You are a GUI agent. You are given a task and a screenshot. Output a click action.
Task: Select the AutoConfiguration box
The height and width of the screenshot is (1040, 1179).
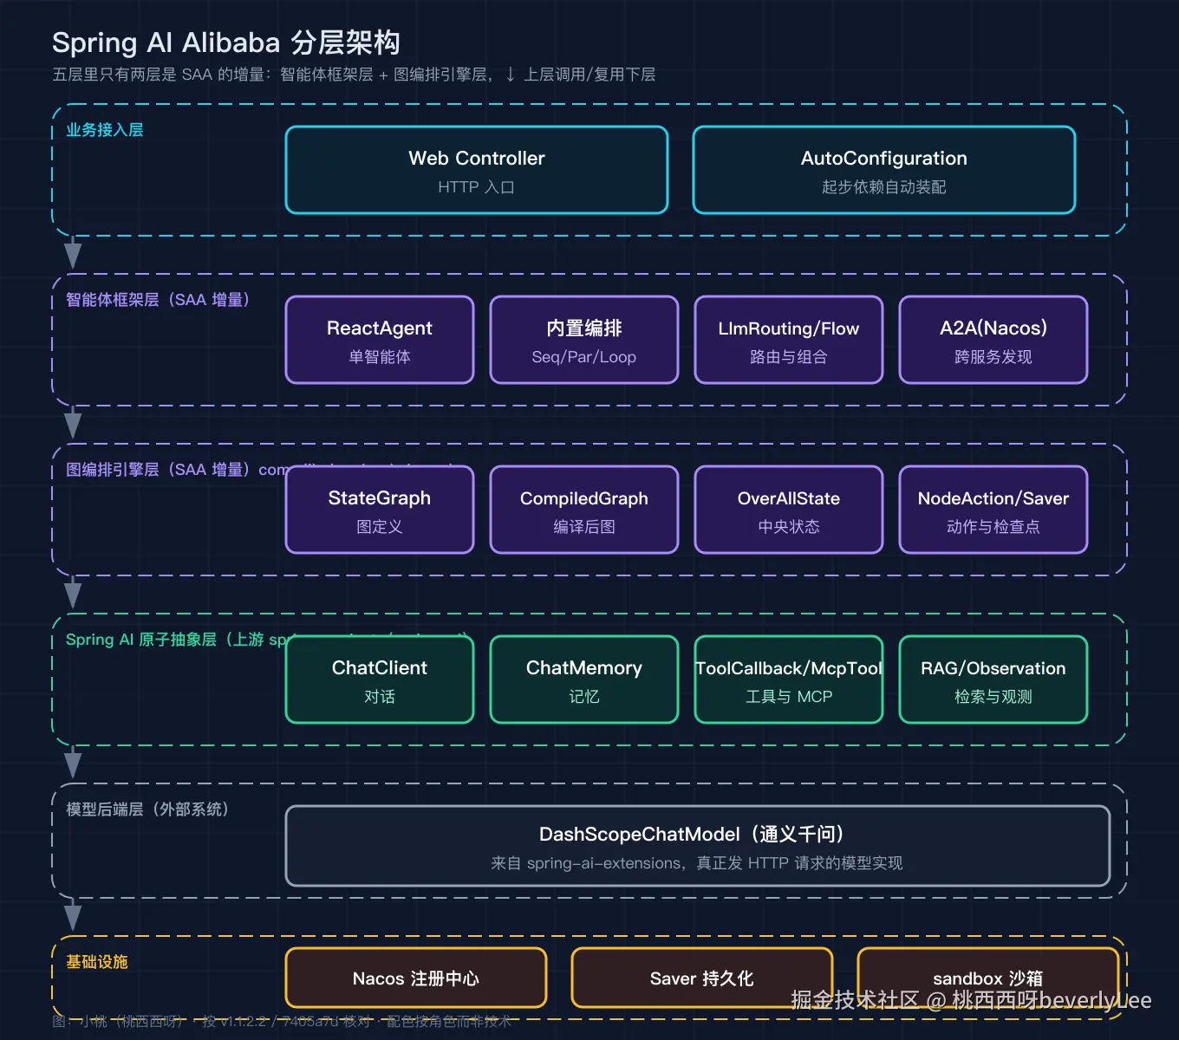point(884,170)
